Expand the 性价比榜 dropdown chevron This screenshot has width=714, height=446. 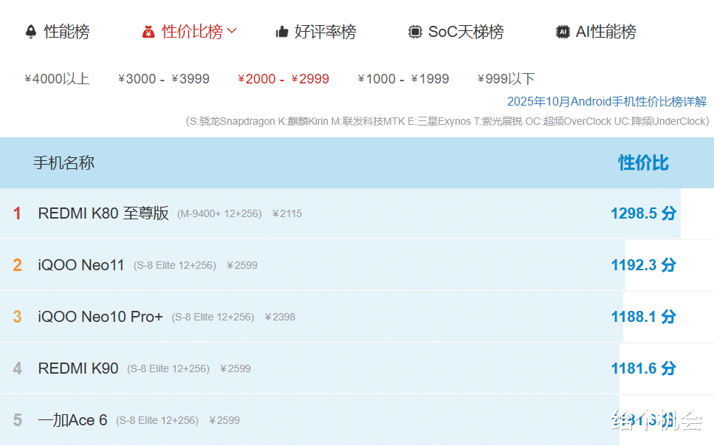pyautogui.click(x=232, y=31)
